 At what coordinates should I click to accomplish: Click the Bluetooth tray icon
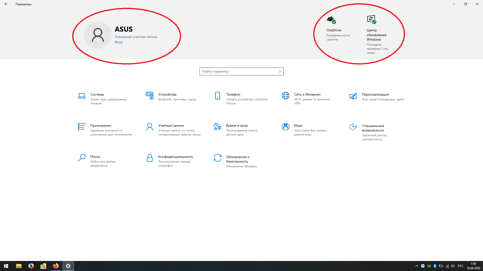435,266
